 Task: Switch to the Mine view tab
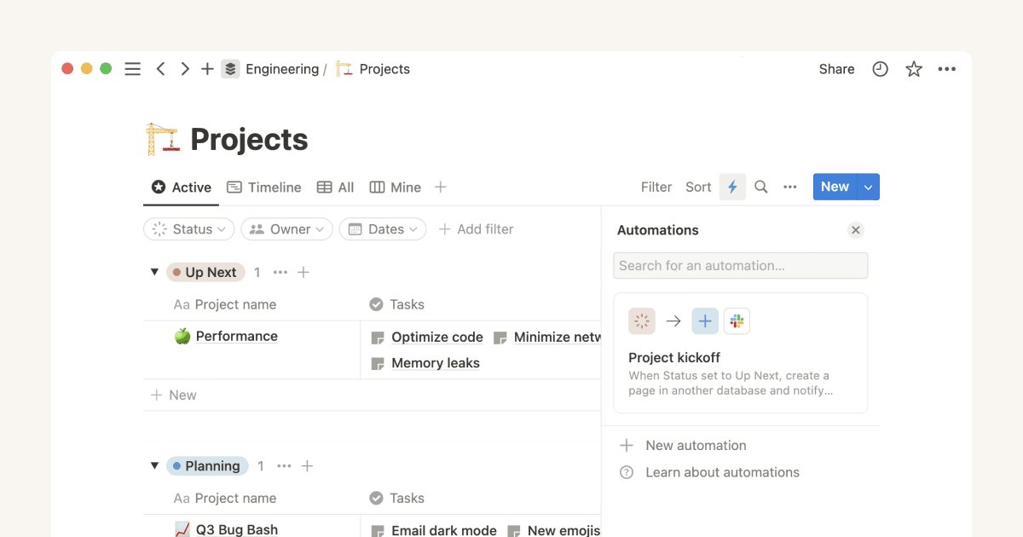pos(395,187)
